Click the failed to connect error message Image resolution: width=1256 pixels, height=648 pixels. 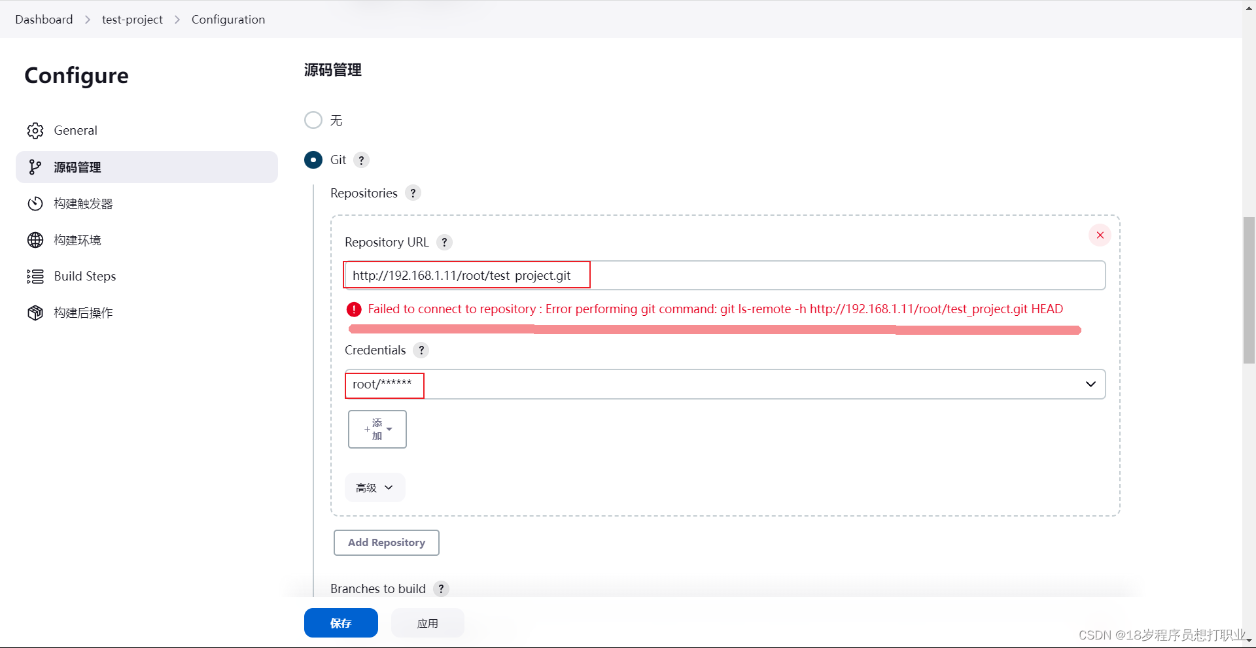(x=716, y=309)
